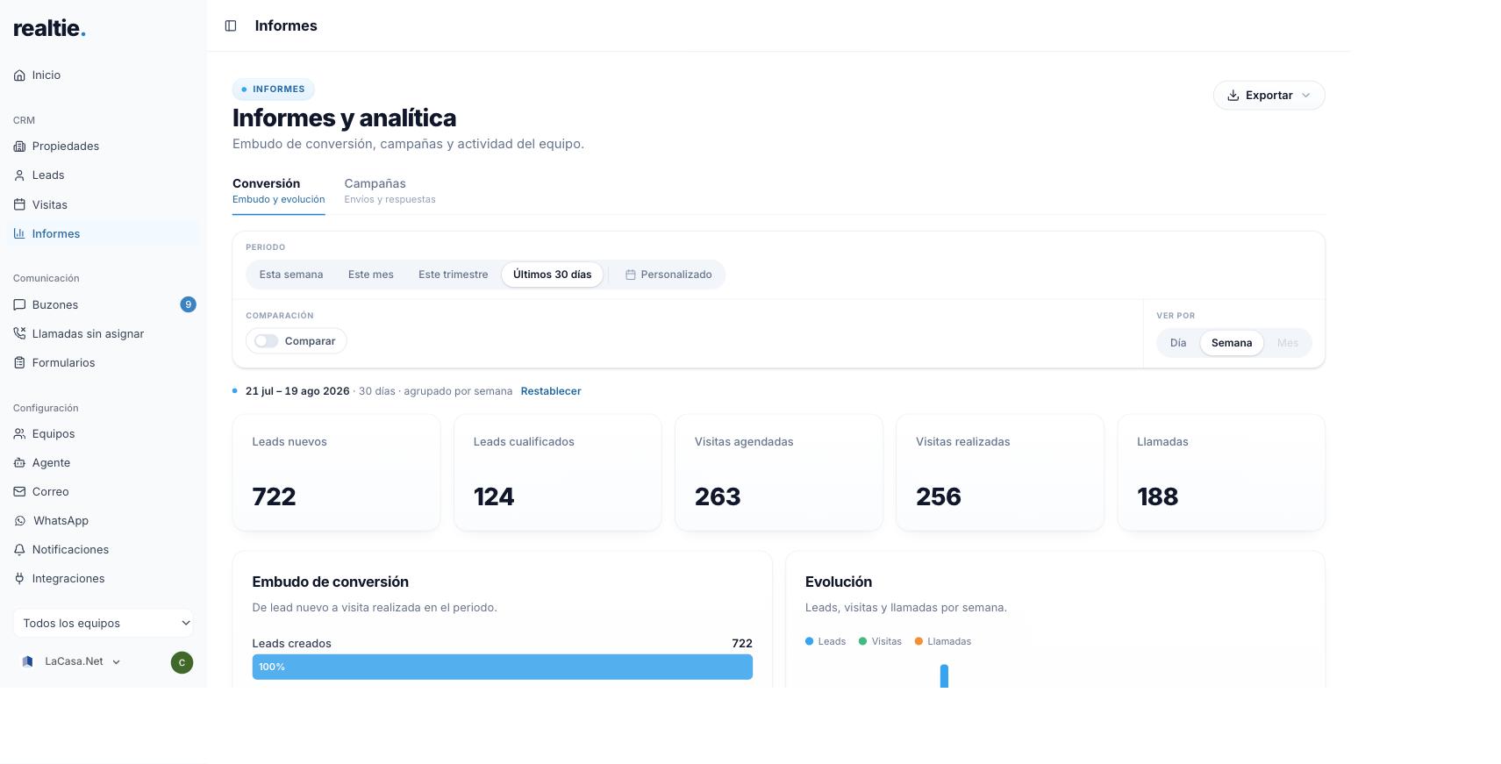The height and width of the screenshot is (764, 1501).
Task: Enable the Comparar switch
Action: point(266,341)
